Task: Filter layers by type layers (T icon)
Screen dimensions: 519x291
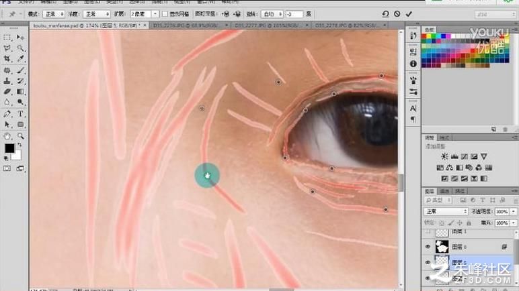Action: [x=483, y=200]
